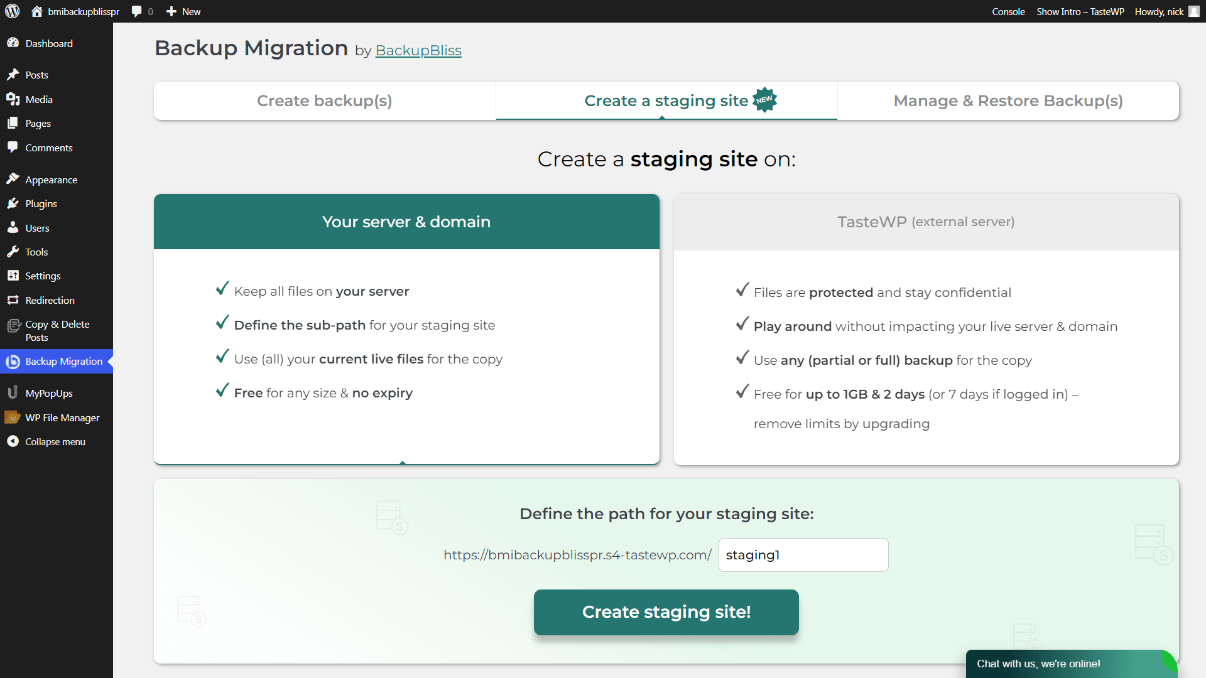Viewport: 1206px width, 678px height.
Task: Open the New content dropdown
Action: 183,11
